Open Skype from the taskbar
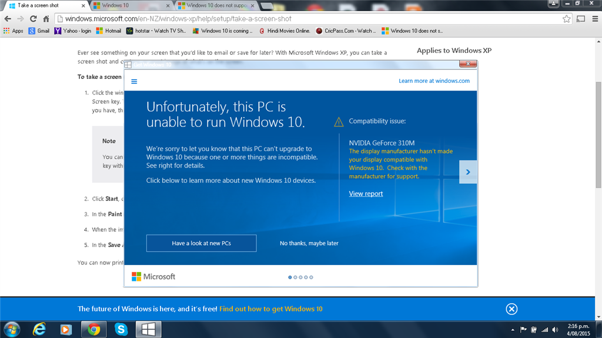 (x=121, y=330)
